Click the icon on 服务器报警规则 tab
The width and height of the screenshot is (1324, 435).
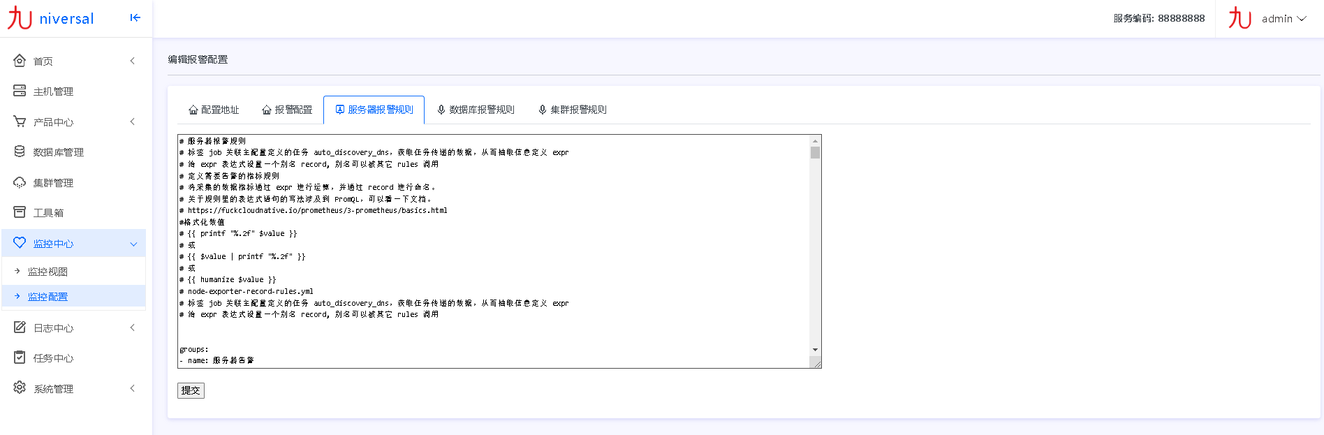[x=340, y=110]
